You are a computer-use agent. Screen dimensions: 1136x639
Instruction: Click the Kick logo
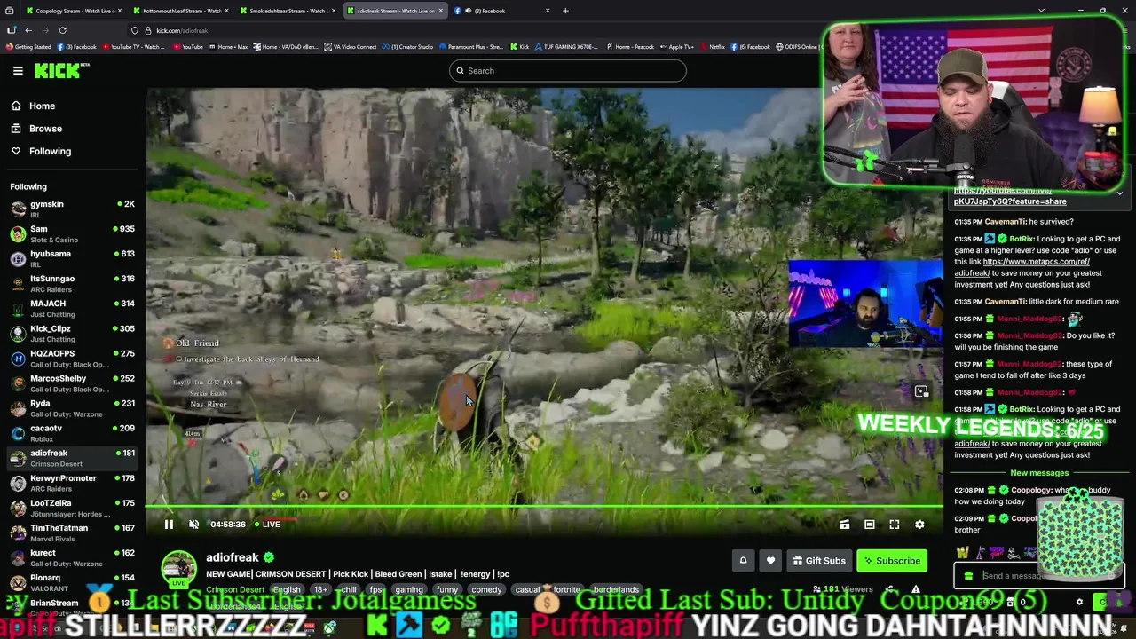62,71
